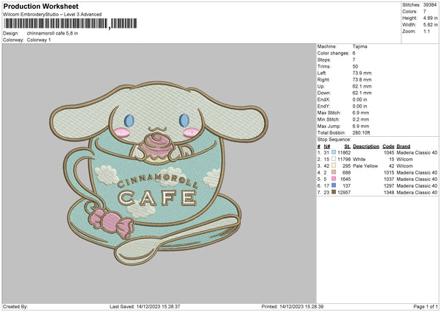Select the bright pink swatch in stop row 5

click(x=334, y=179)
